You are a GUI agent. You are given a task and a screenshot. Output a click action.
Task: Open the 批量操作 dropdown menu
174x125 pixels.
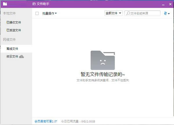49,13
